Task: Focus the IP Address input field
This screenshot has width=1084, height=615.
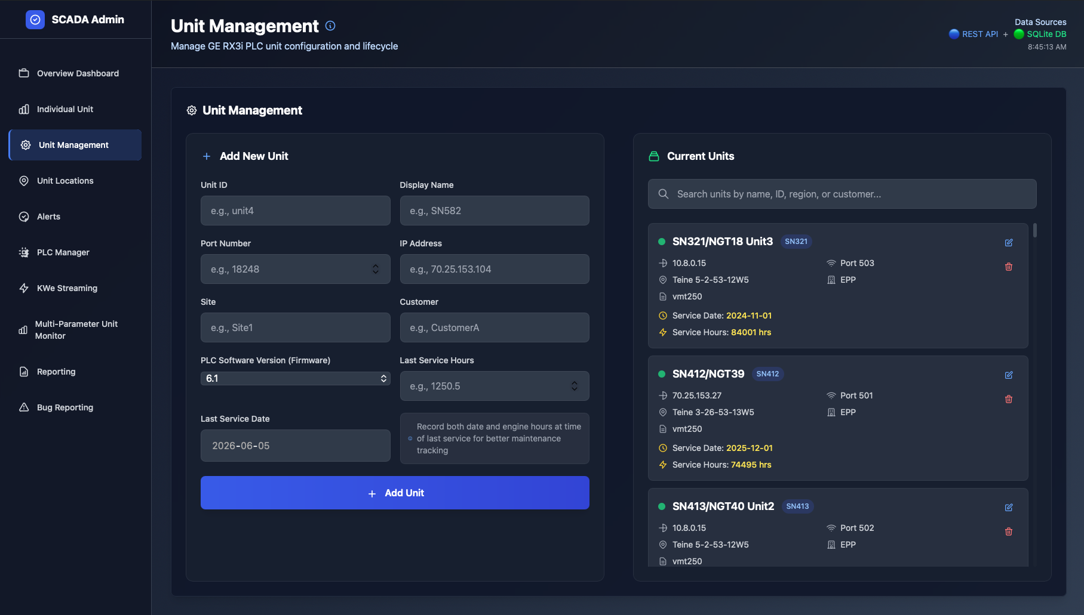Action: [x=495, y=269]
